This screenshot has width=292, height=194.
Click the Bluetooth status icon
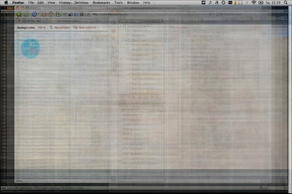tap(247, 2)
